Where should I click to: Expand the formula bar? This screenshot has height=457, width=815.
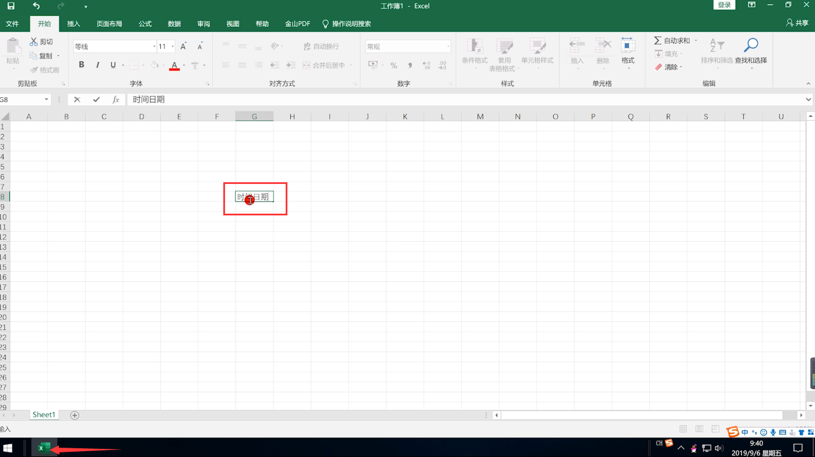pos(809,100)
